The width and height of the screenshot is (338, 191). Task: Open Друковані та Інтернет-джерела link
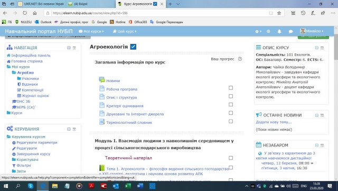(135, 114)
